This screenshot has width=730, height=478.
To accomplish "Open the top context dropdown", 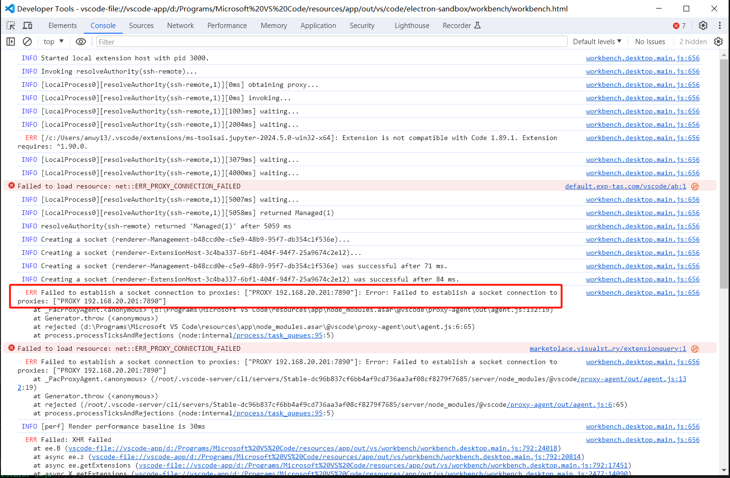I will point(53,42).
